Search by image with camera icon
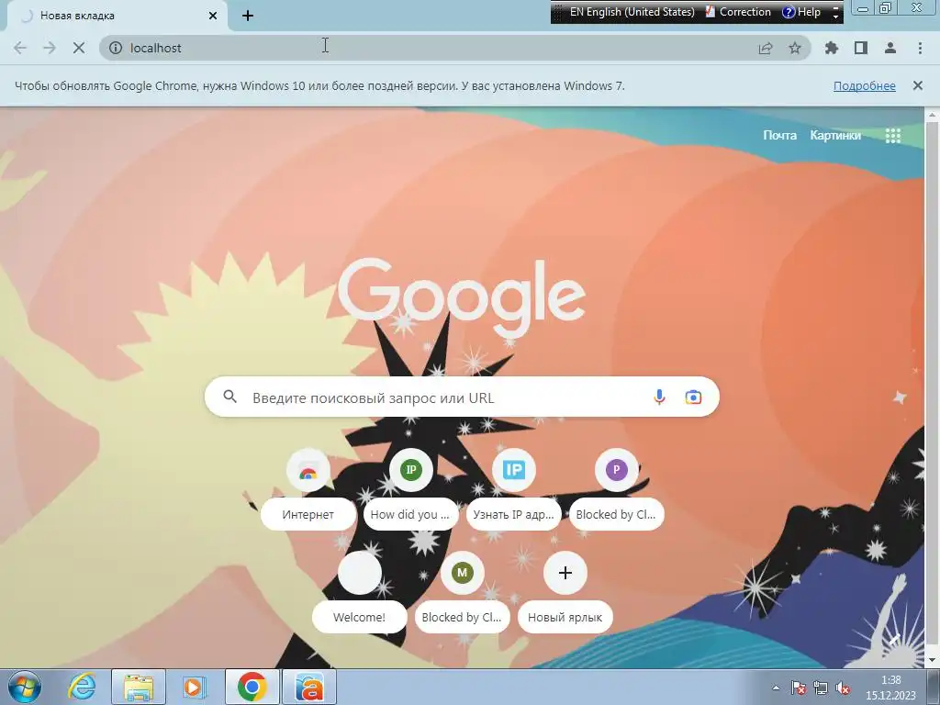 693,397
